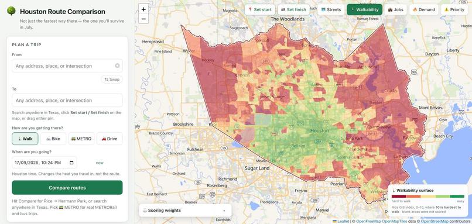Image resolution: width=472 pixels, height=224 pixels.
Task: Click the yellow legend swatch
Action: coord(428,197)
